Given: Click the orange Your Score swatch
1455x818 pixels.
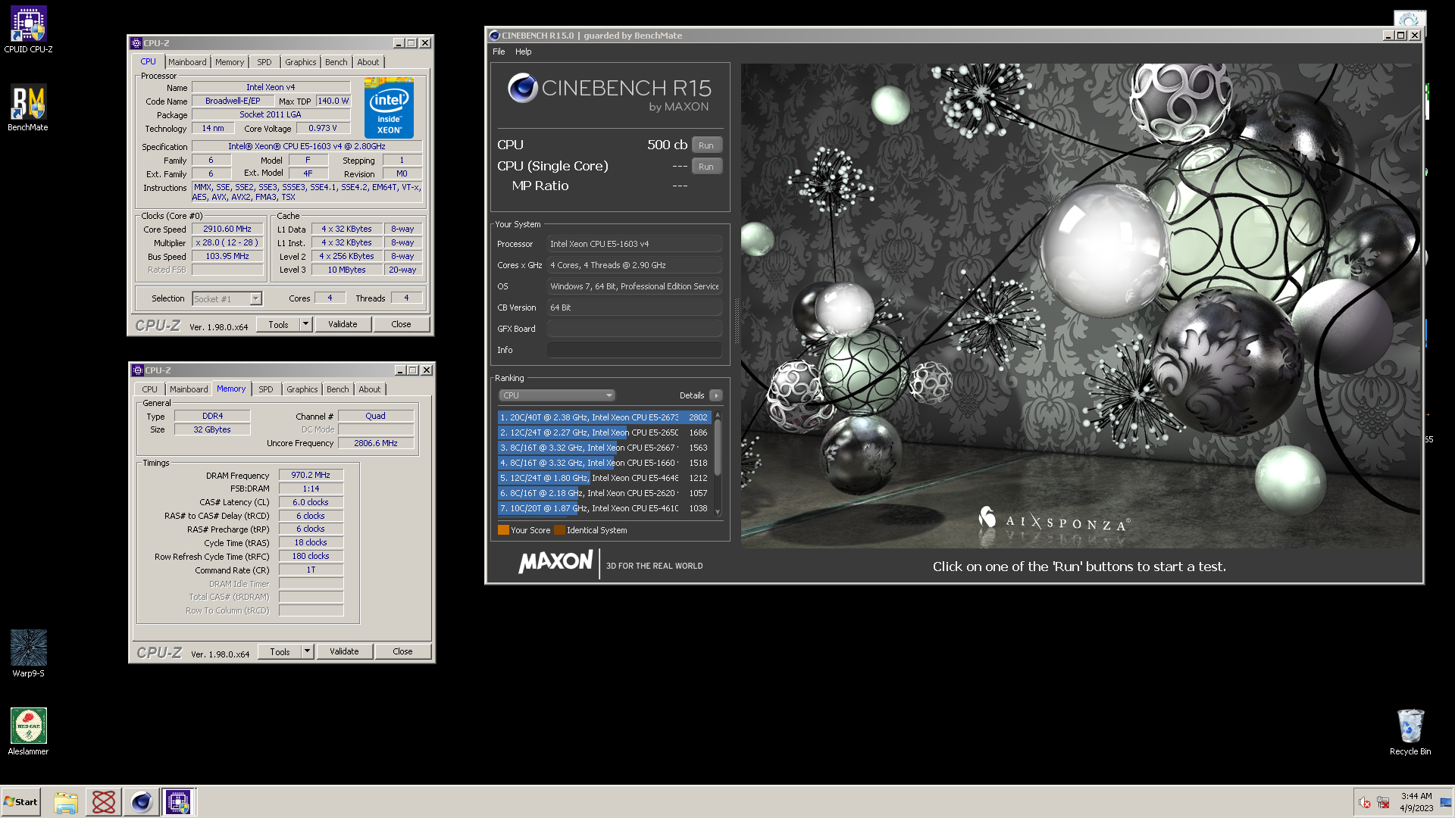Looking at the screenshot, I should (x=503, y=530).
